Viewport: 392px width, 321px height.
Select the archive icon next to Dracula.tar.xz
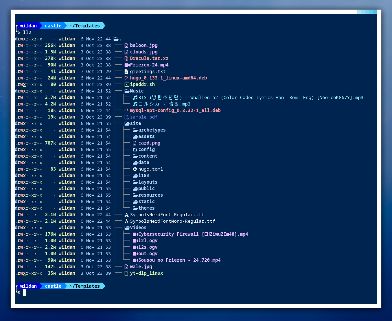pos(127,58)
